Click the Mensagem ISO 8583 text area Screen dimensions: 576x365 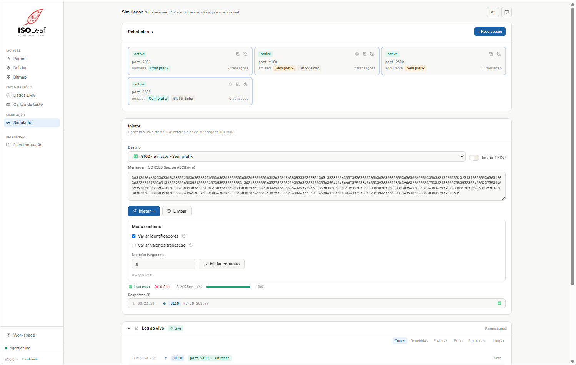pos(317,186)
